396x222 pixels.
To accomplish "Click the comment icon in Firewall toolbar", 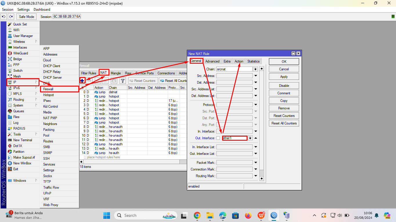I will (114, 81).
